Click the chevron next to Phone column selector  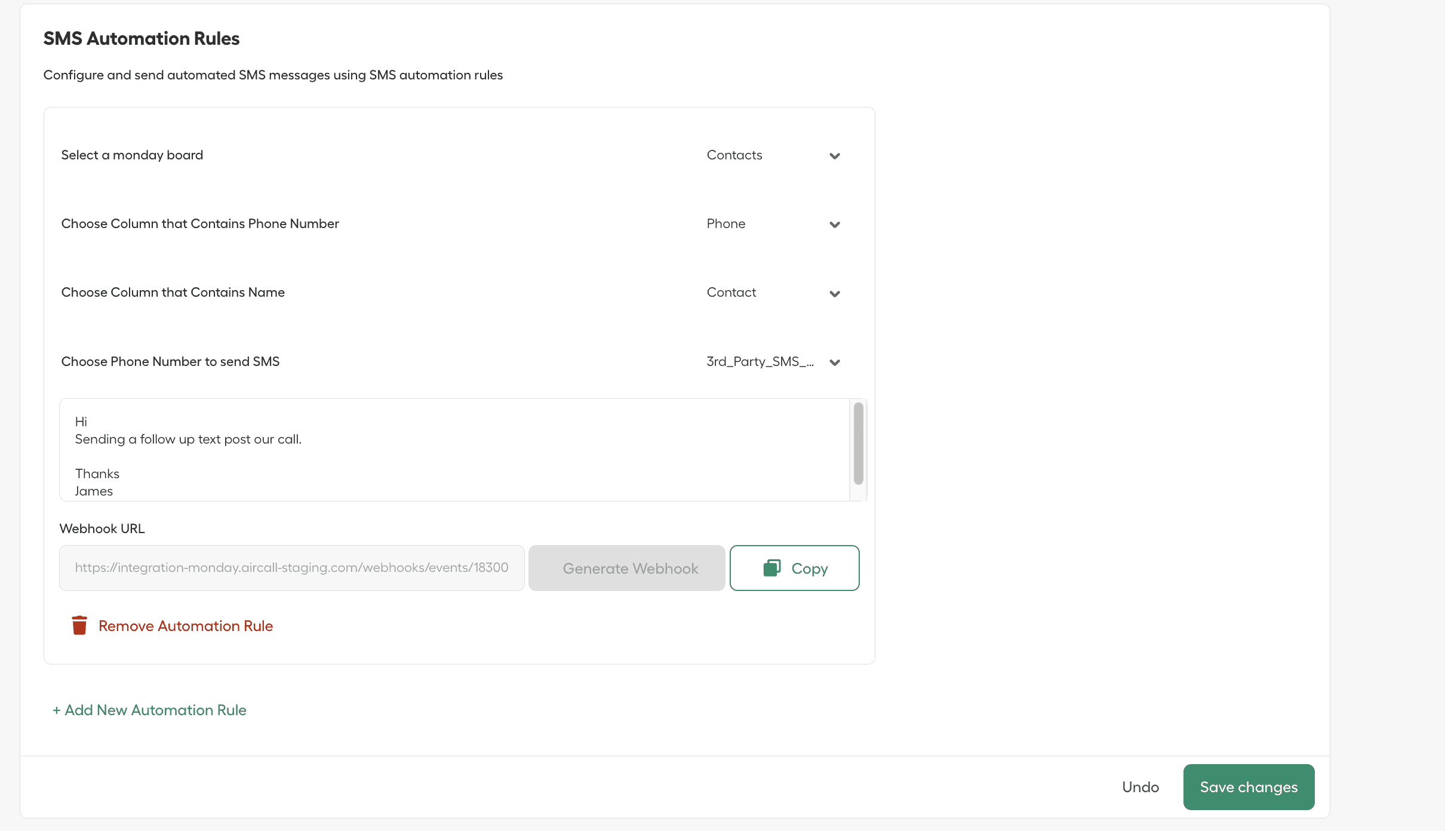click(x=835, y=225)
